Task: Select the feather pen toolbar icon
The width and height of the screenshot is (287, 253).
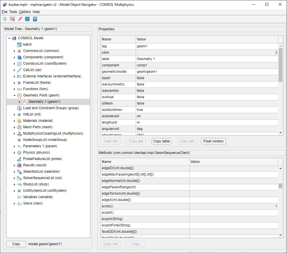Action: pos(20,19)
